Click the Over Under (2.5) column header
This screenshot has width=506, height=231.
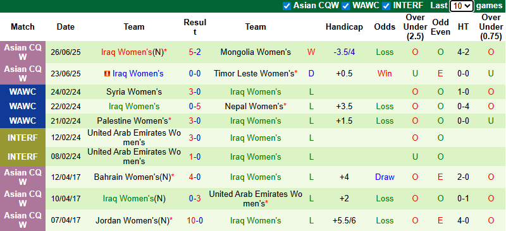(416, 27)
